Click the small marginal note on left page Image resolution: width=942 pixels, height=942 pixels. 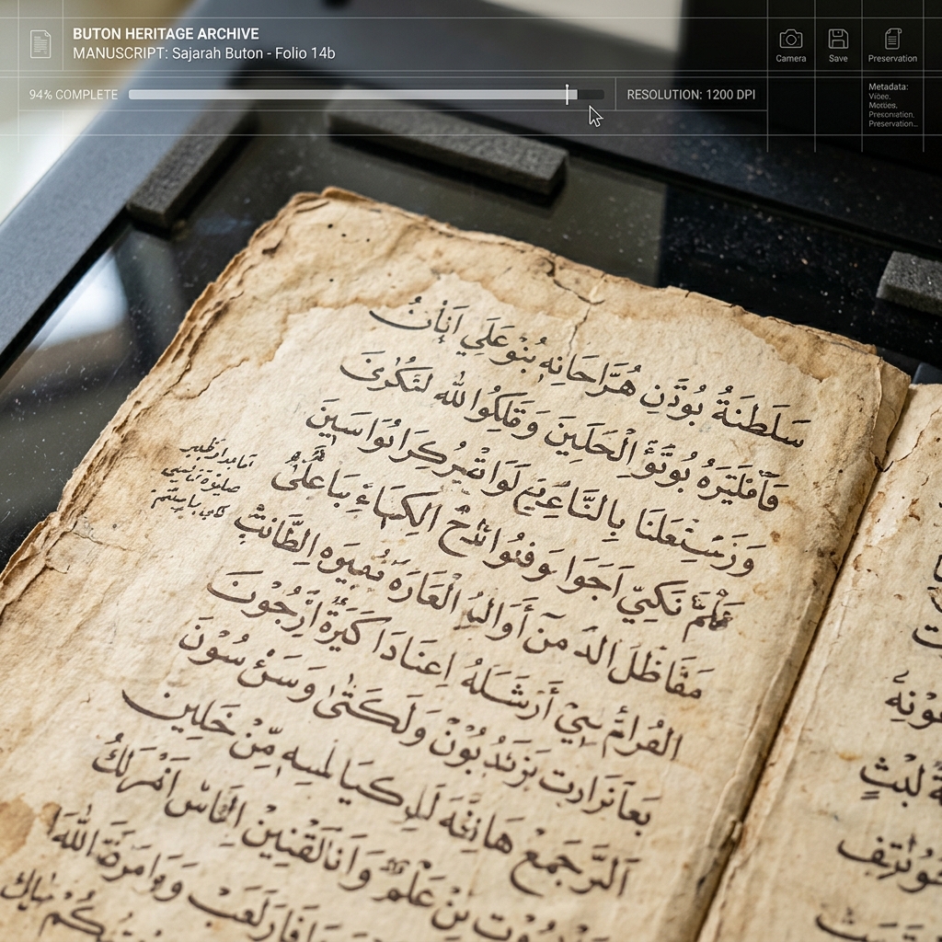point(198,476)
